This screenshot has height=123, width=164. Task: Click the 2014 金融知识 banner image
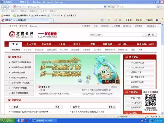(x=78, y=69)
